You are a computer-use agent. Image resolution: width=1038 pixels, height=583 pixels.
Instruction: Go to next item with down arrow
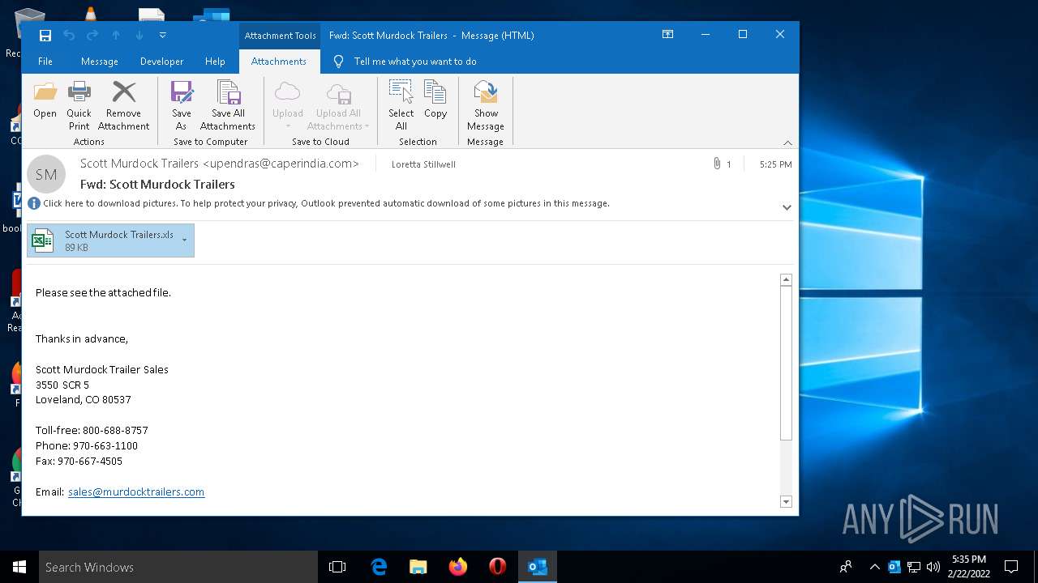(x=139, y=35)
